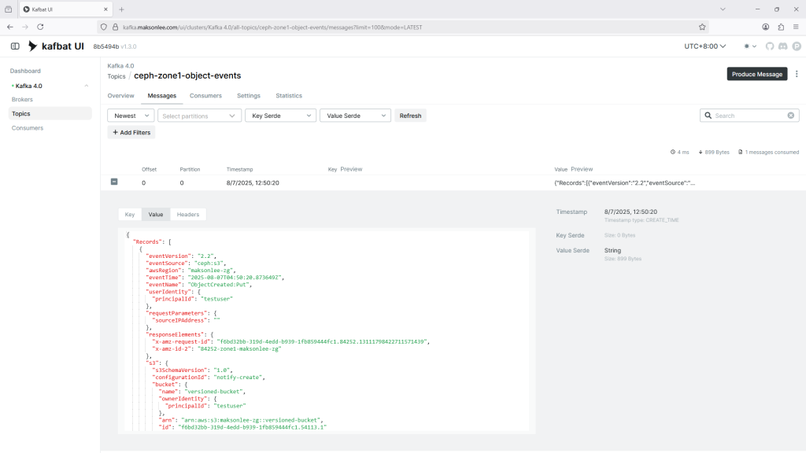Open the browser account profile icon
This screenshot has width=806, height=453.
[765, 28]
